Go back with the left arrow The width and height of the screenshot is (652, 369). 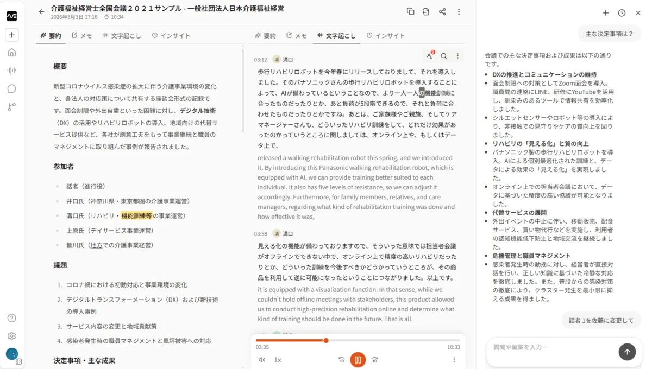pyautogui.click(x=42, y=11)
